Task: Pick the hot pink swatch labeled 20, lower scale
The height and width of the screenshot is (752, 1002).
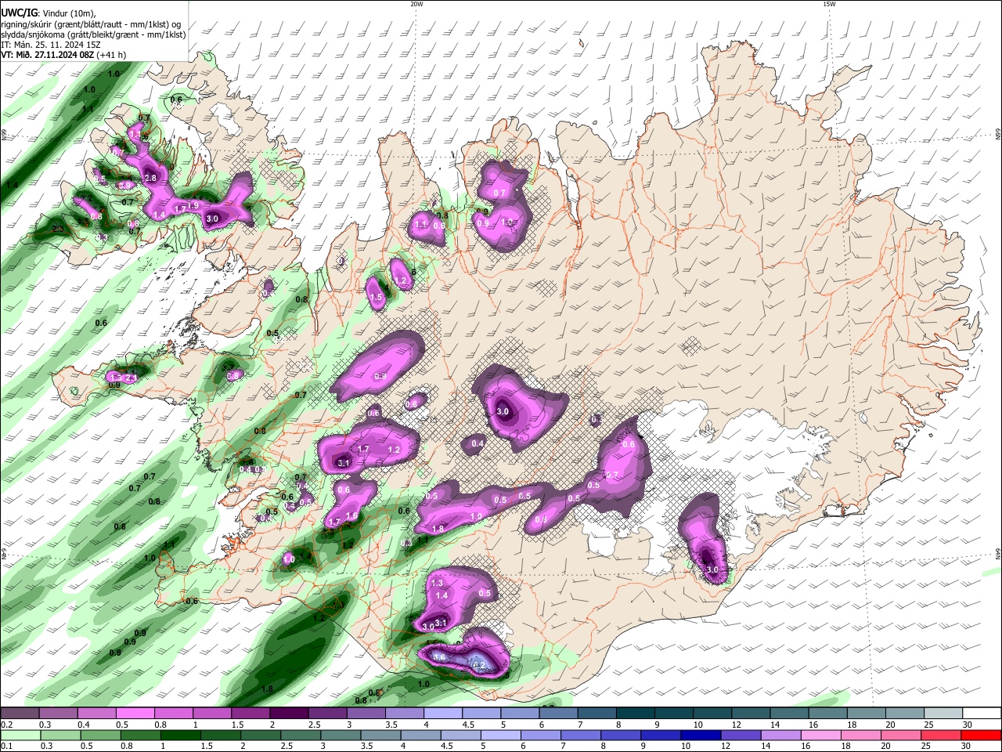Action: [902, 735]
